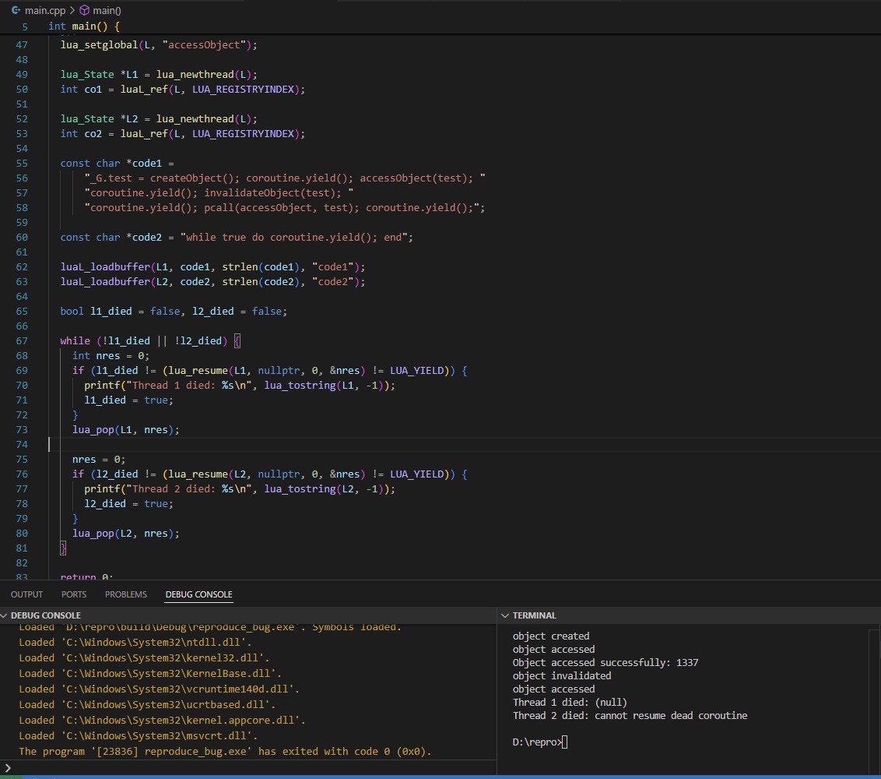Viewport: 881px width, 779px height.
Task: Collapse the TERMINAL section chevron
Action: 505,615
